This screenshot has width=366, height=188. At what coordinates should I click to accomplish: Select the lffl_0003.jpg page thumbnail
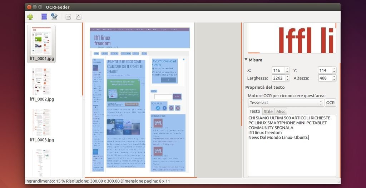[x=41, y=125]
